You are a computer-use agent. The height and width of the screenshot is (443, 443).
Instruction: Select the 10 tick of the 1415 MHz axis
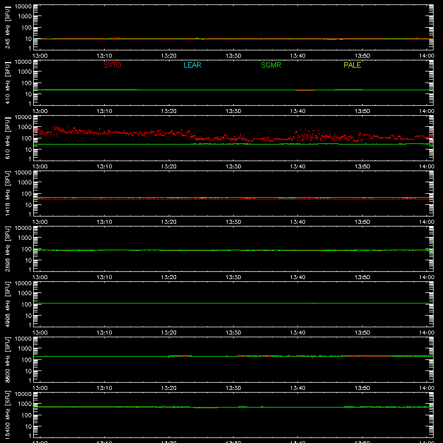pos(28,205)
